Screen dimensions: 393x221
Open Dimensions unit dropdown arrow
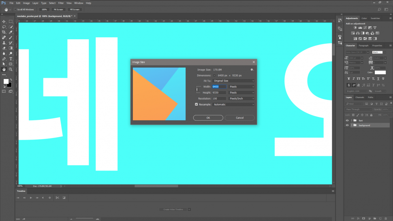point(214,75)
